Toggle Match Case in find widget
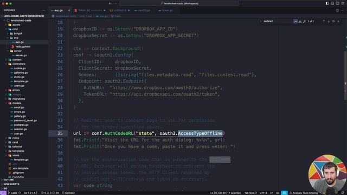The width and height of the screenshot is (347, 195). coord(295,21)
